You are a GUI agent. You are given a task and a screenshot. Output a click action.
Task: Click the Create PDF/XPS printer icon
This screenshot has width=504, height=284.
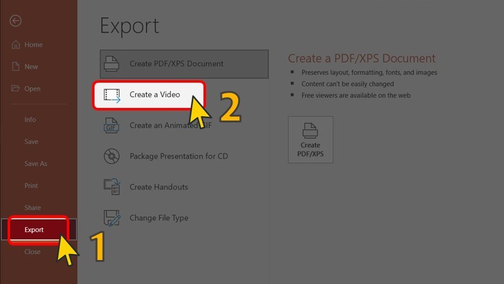[x=112, y=64]
